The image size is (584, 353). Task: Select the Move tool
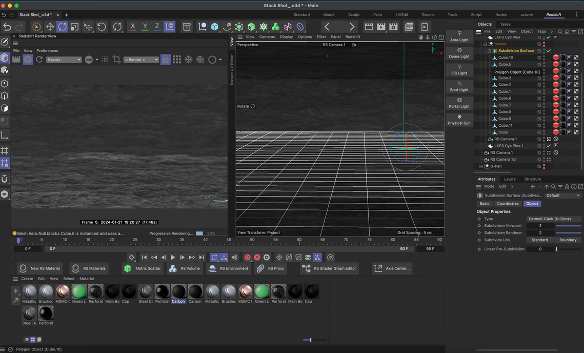click(50, 27)
